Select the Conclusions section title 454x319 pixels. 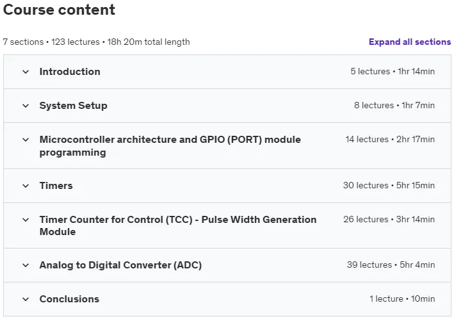(69, 299)
